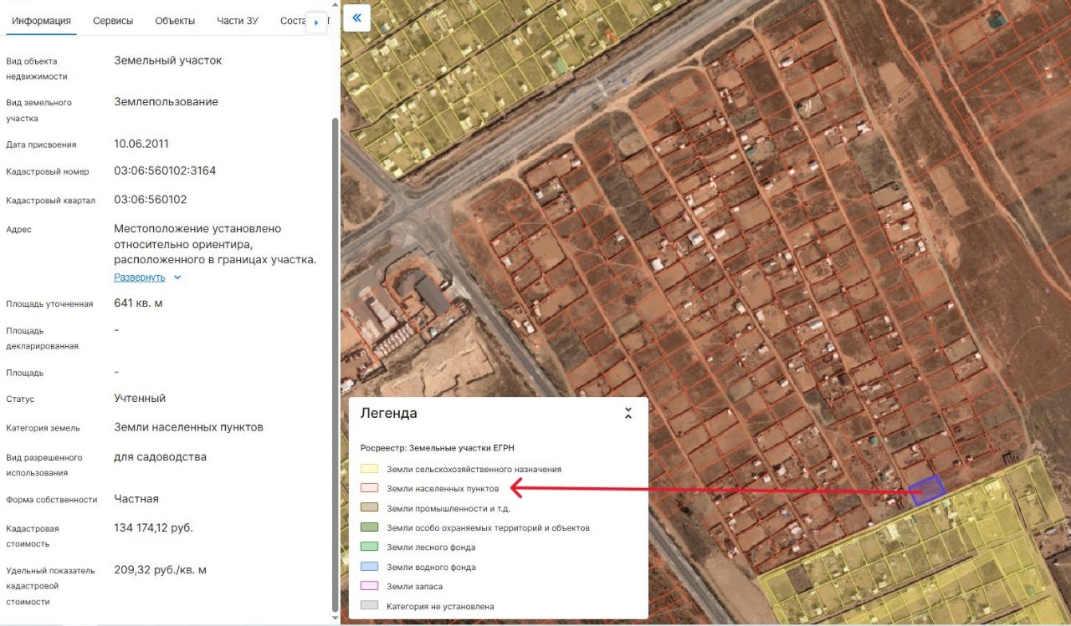Click the Кадастровый квартал label
The image size is (1071, 626).
tap(50, 201)
